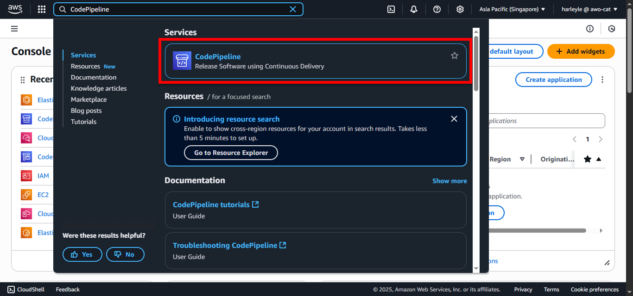Click the CodePipeline service icon
The width and height of the screenshot is (633, 296).
pos(182,61)
